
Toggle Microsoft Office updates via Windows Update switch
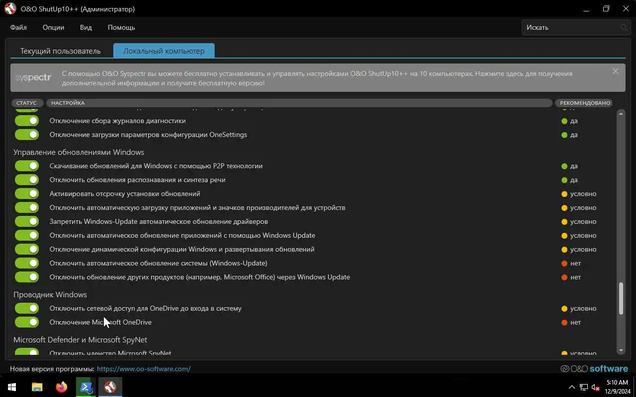coord(27,277)
